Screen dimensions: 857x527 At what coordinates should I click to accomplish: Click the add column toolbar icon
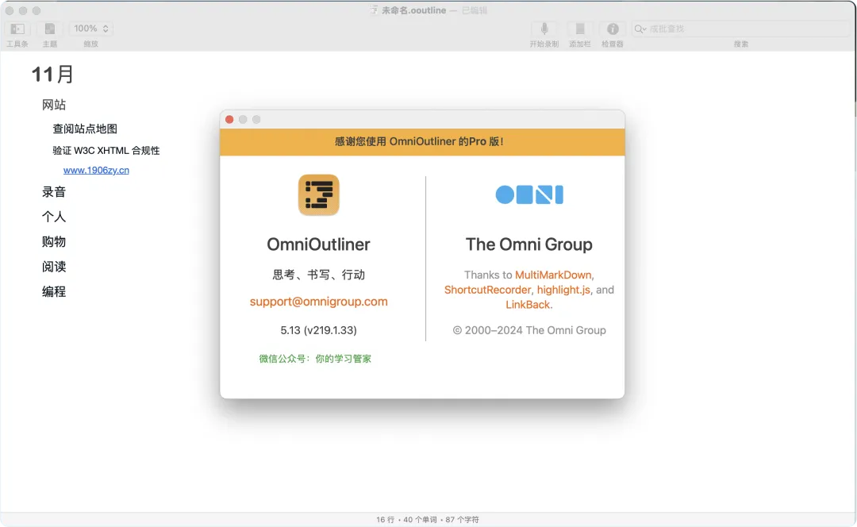(580, 29)
